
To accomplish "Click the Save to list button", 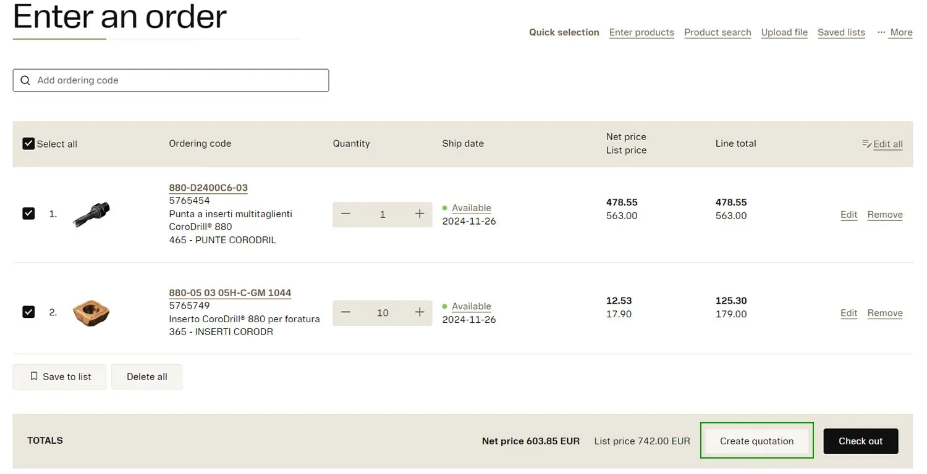I will 59,376.
